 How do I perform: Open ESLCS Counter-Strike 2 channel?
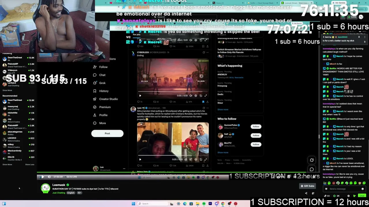pyautogui.click(x=18, y=158)
